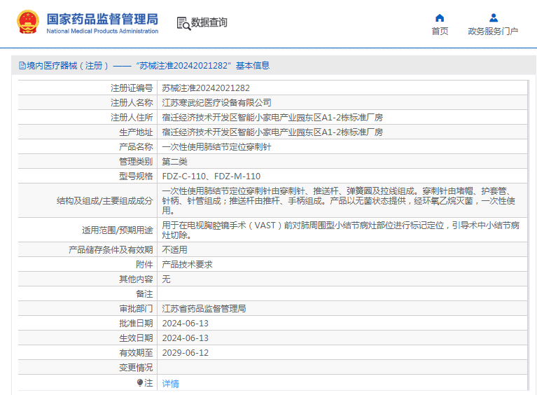Open the 政务服务门户 link

[493, 32]
